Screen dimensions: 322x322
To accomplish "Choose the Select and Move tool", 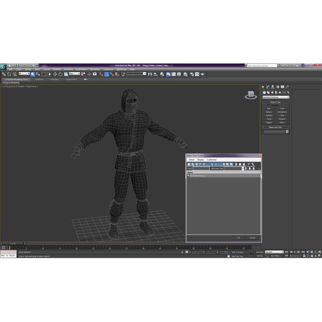I will (x=55, y=74).
